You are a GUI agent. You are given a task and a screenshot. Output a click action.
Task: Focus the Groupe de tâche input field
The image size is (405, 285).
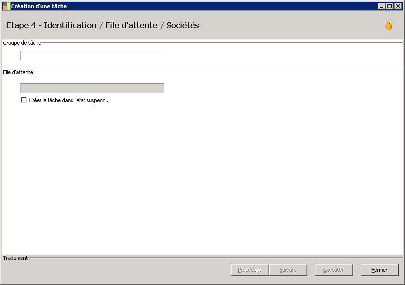coord(92,56)
